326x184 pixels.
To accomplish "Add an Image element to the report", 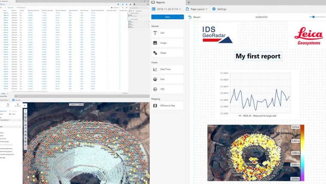I will tap(167, 43).
